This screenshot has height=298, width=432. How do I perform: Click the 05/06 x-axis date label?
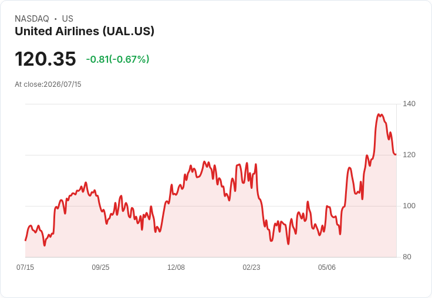tap(327, 267)
